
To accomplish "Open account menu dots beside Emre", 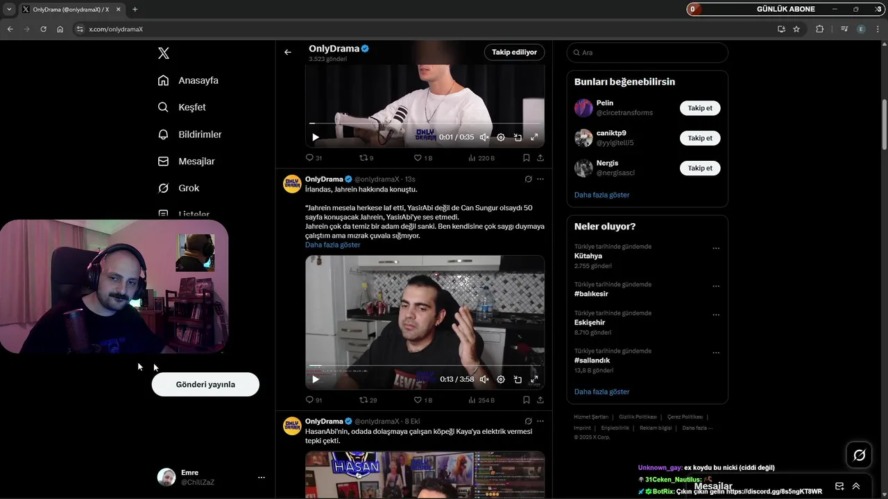I will point(262,478).
